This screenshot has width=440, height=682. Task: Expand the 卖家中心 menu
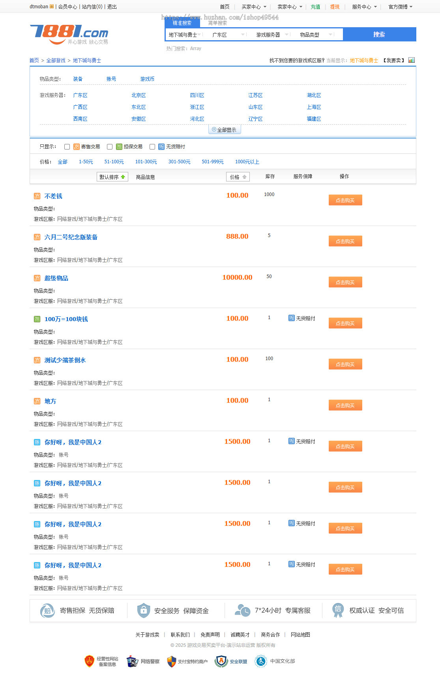[290, 7]
